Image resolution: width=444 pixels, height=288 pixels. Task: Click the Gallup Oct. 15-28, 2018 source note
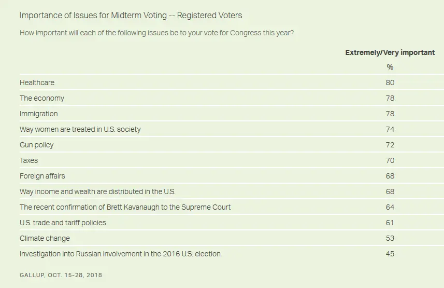(61, 275)
